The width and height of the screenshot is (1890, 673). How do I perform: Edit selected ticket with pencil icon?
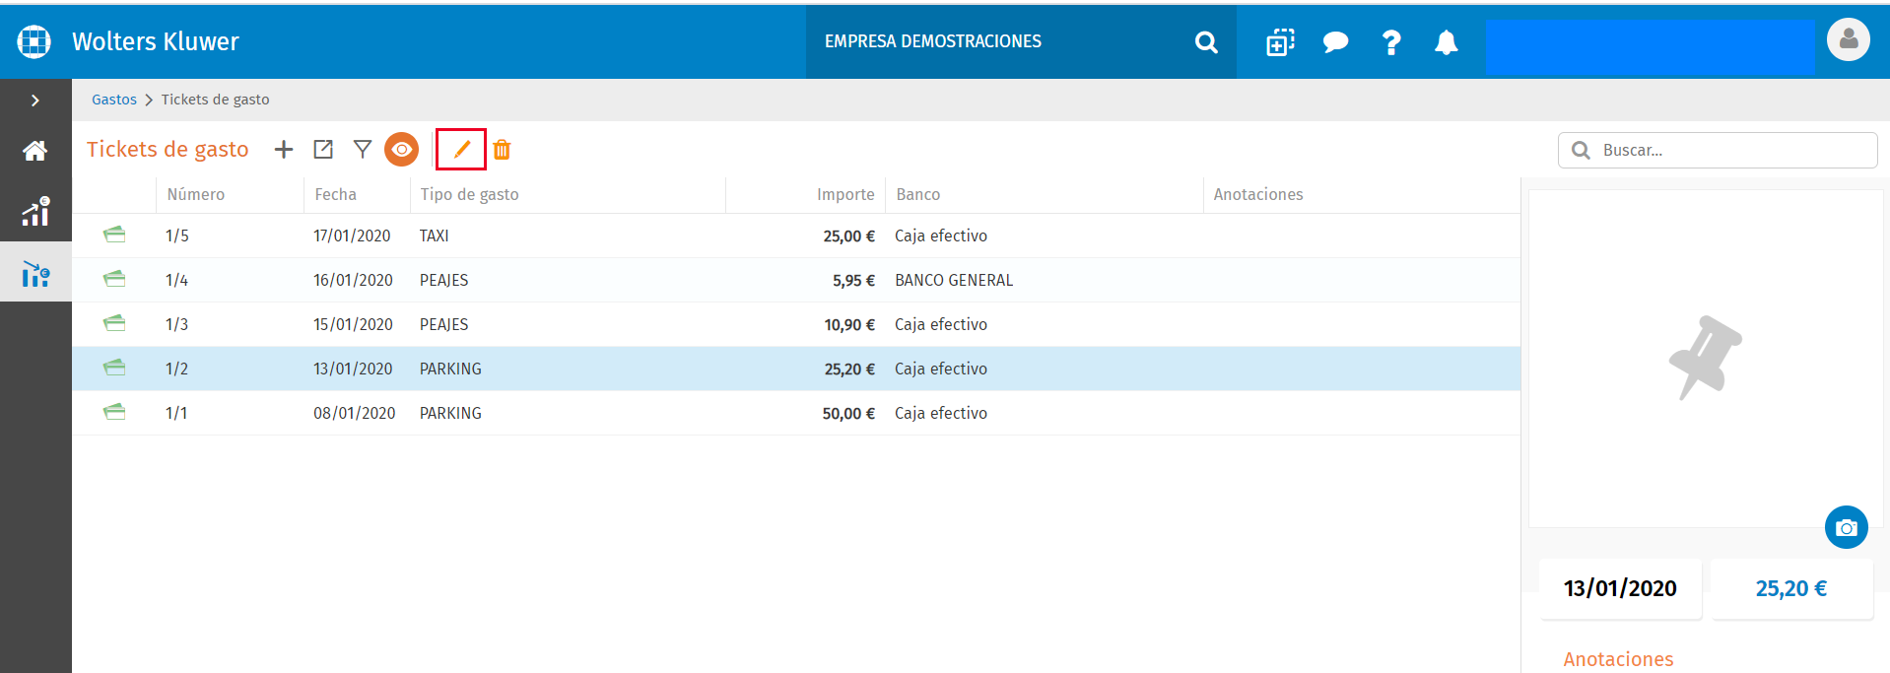click(461, 150)
